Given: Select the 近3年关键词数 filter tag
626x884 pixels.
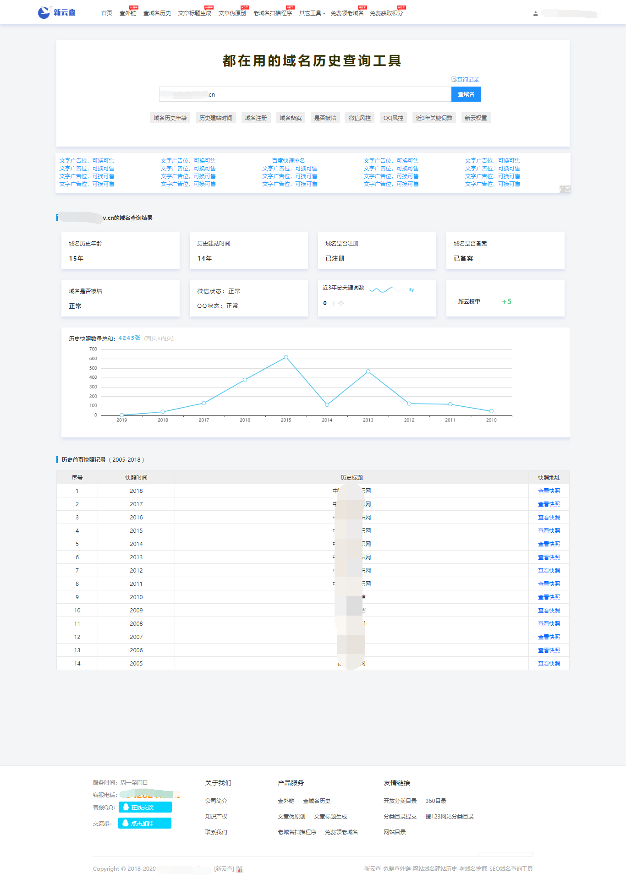Looking at the screenshot, I should [434, 118].
